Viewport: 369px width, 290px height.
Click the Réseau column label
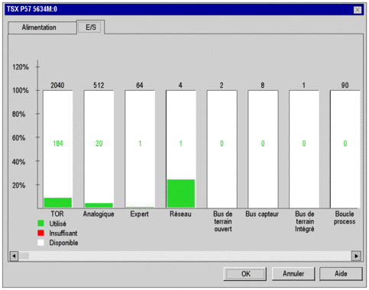click(x=180, y=214)
